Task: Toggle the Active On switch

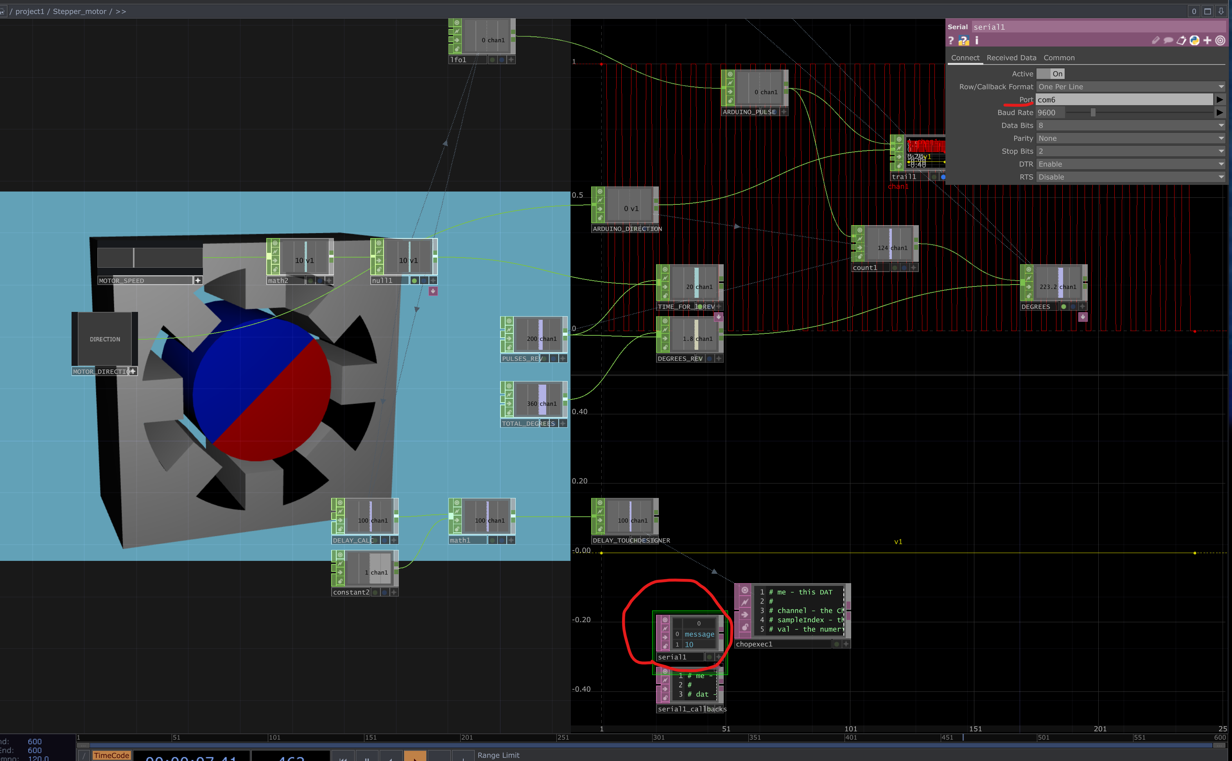Action: point(1050,74)
